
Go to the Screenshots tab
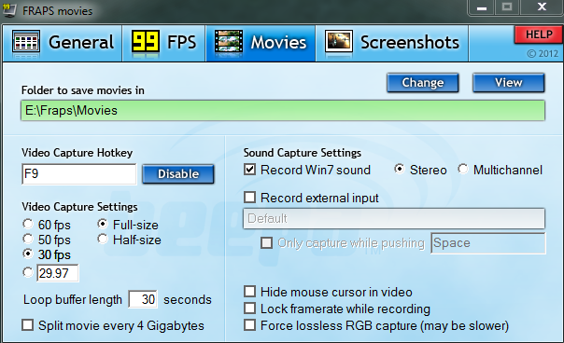[x=392, y=43]
